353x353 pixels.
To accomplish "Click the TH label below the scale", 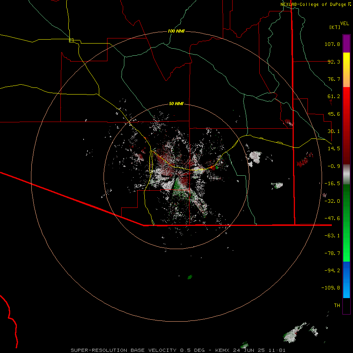I will point(337,306).
